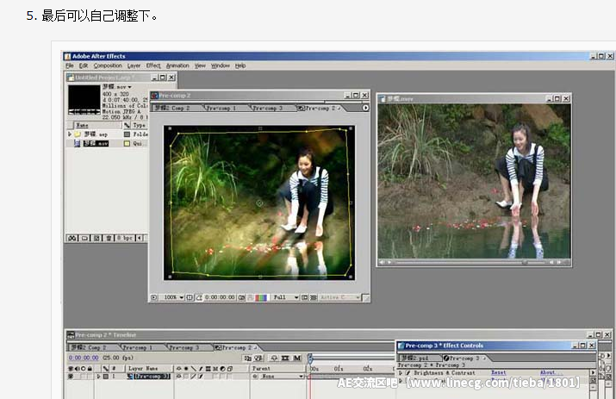This screenshot has height=399, width=616.
Task: Switch to Pre-comp 1 tab in viewer
Action: point(221,108)
